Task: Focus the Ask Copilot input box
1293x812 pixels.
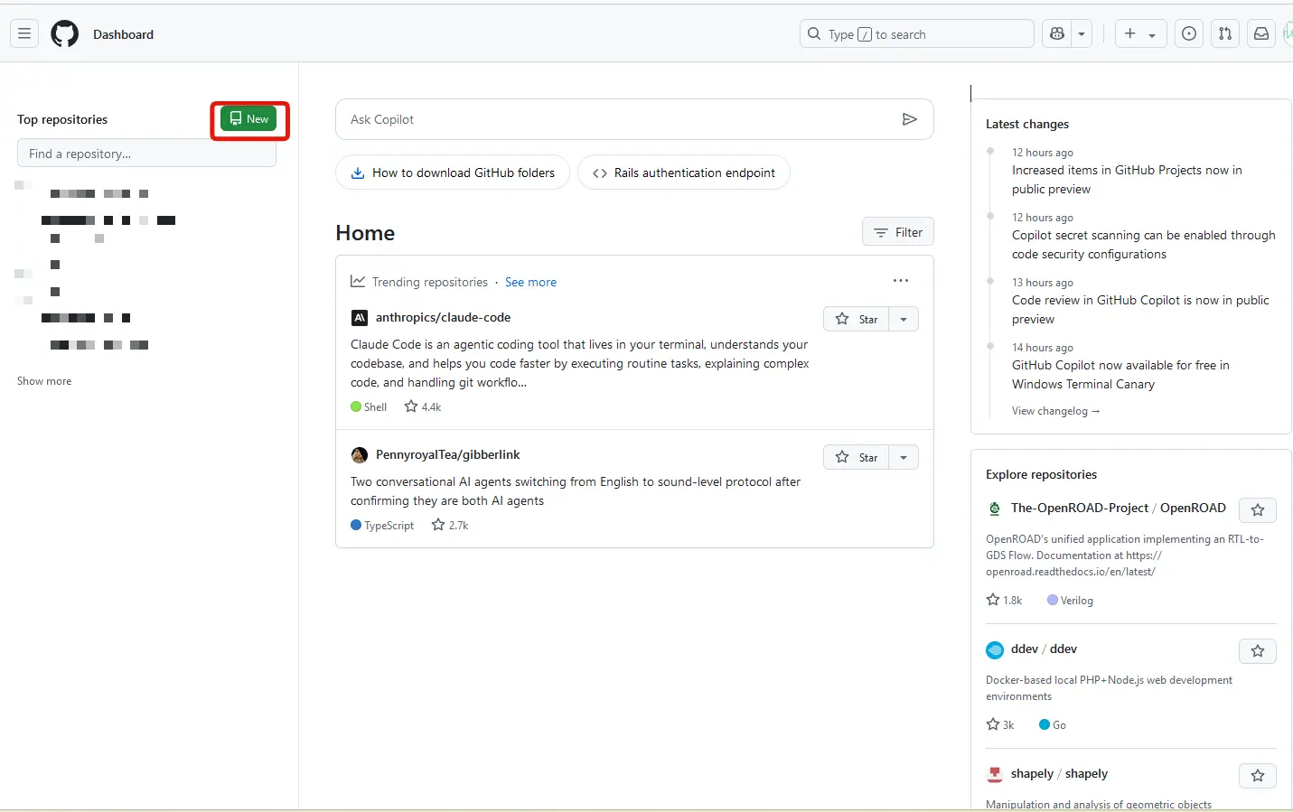Action: point(634,119)
